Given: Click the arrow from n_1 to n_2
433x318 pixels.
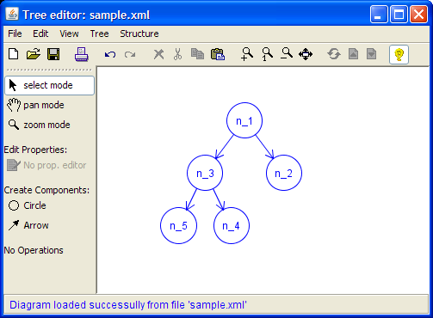Looking at the screenshot, I should coord(264,147).
